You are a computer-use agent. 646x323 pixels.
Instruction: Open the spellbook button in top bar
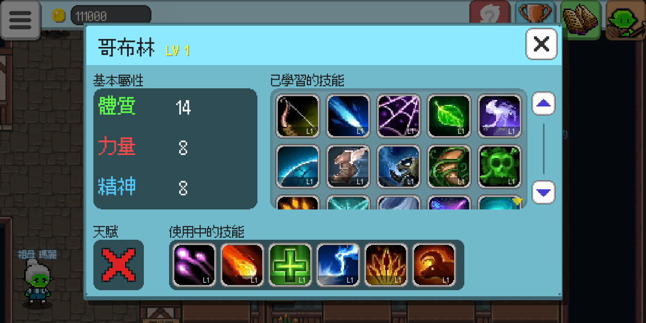coord(580,20)
